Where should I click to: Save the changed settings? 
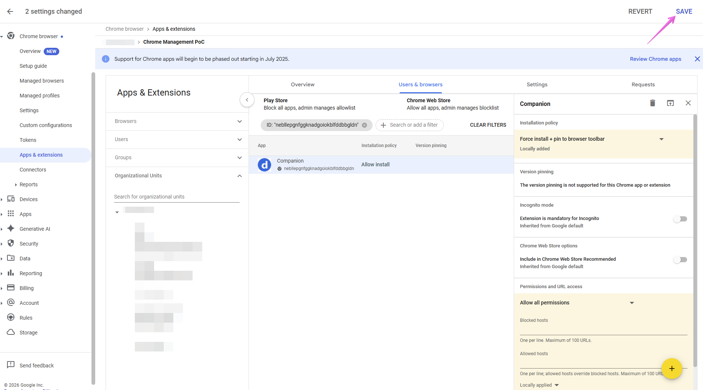(x=684, y=11)
